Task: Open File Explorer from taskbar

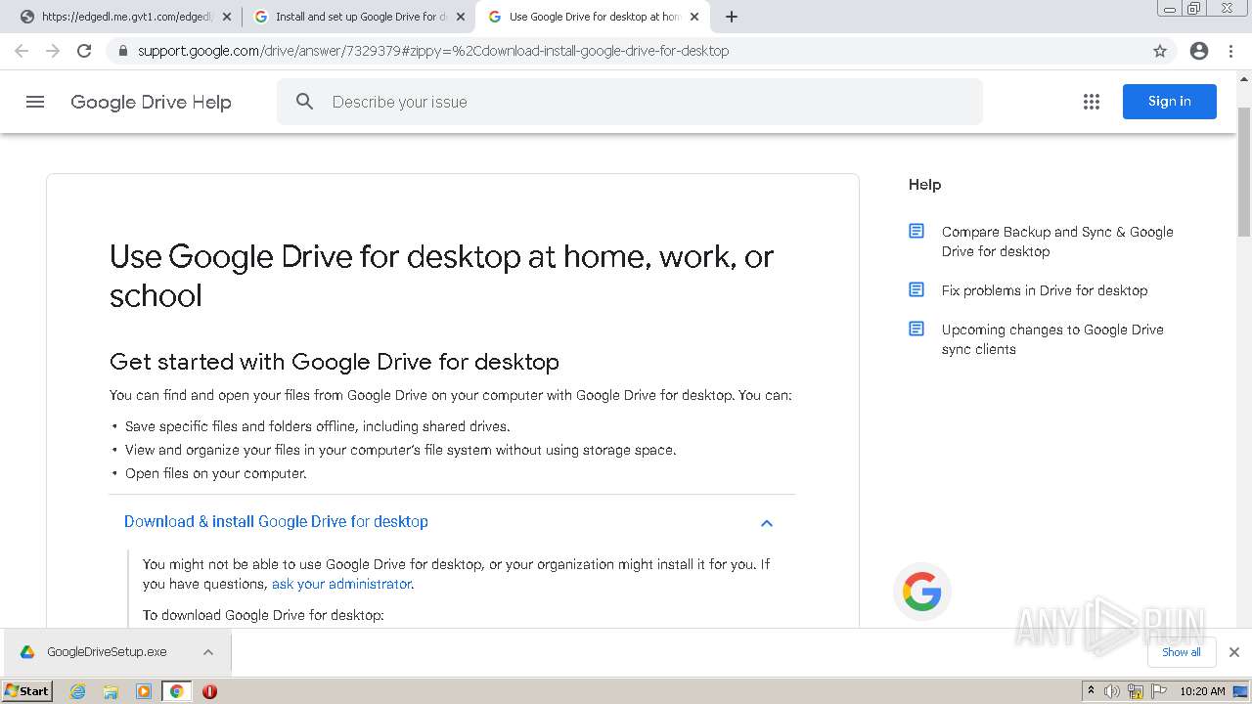Action: 111,691
